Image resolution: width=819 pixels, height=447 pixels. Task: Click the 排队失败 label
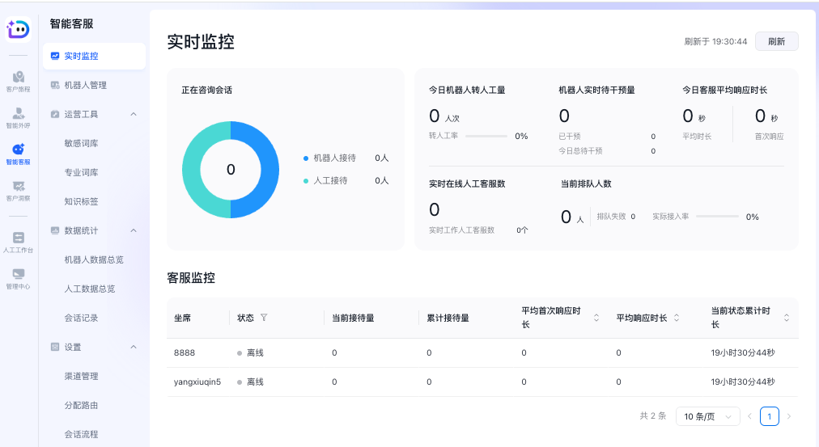coord(611,217)
